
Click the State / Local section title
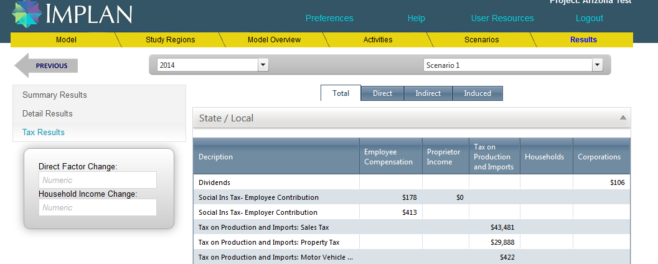click(x=226, y=118)
